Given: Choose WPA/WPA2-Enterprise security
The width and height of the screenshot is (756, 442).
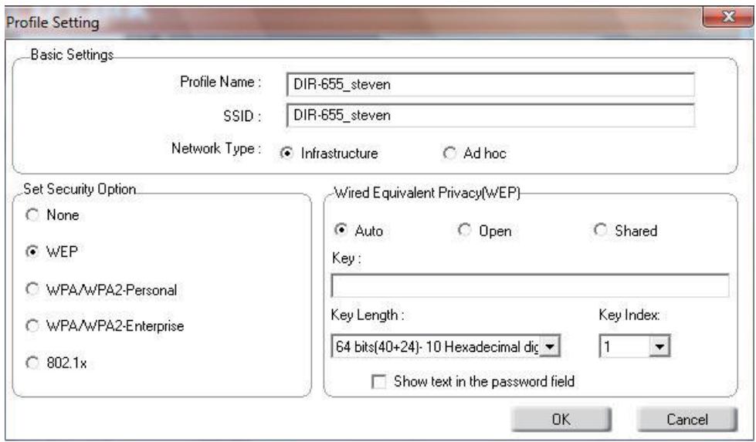Looking at the screenshot, I should pyautogui.click(x=32, y=326).
